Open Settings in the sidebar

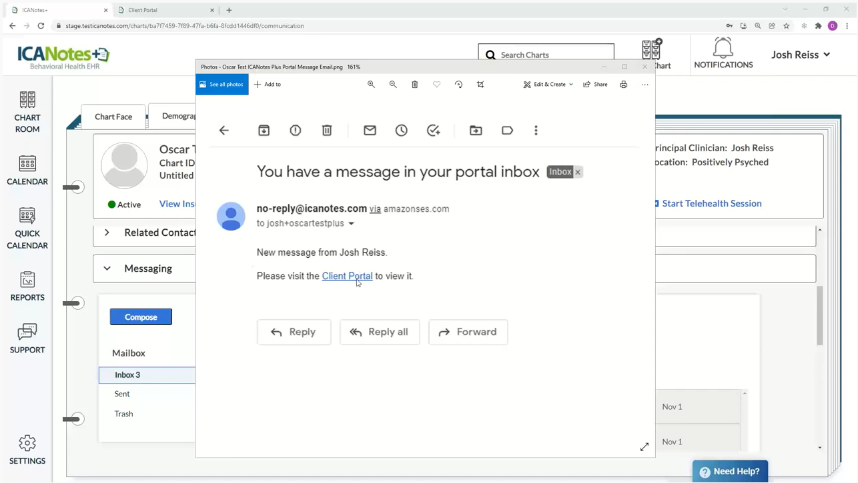coord(27,450)
